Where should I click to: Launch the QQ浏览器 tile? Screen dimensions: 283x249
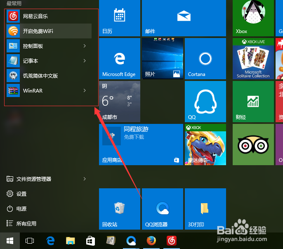pyautogui.click(x=163, y=209)
